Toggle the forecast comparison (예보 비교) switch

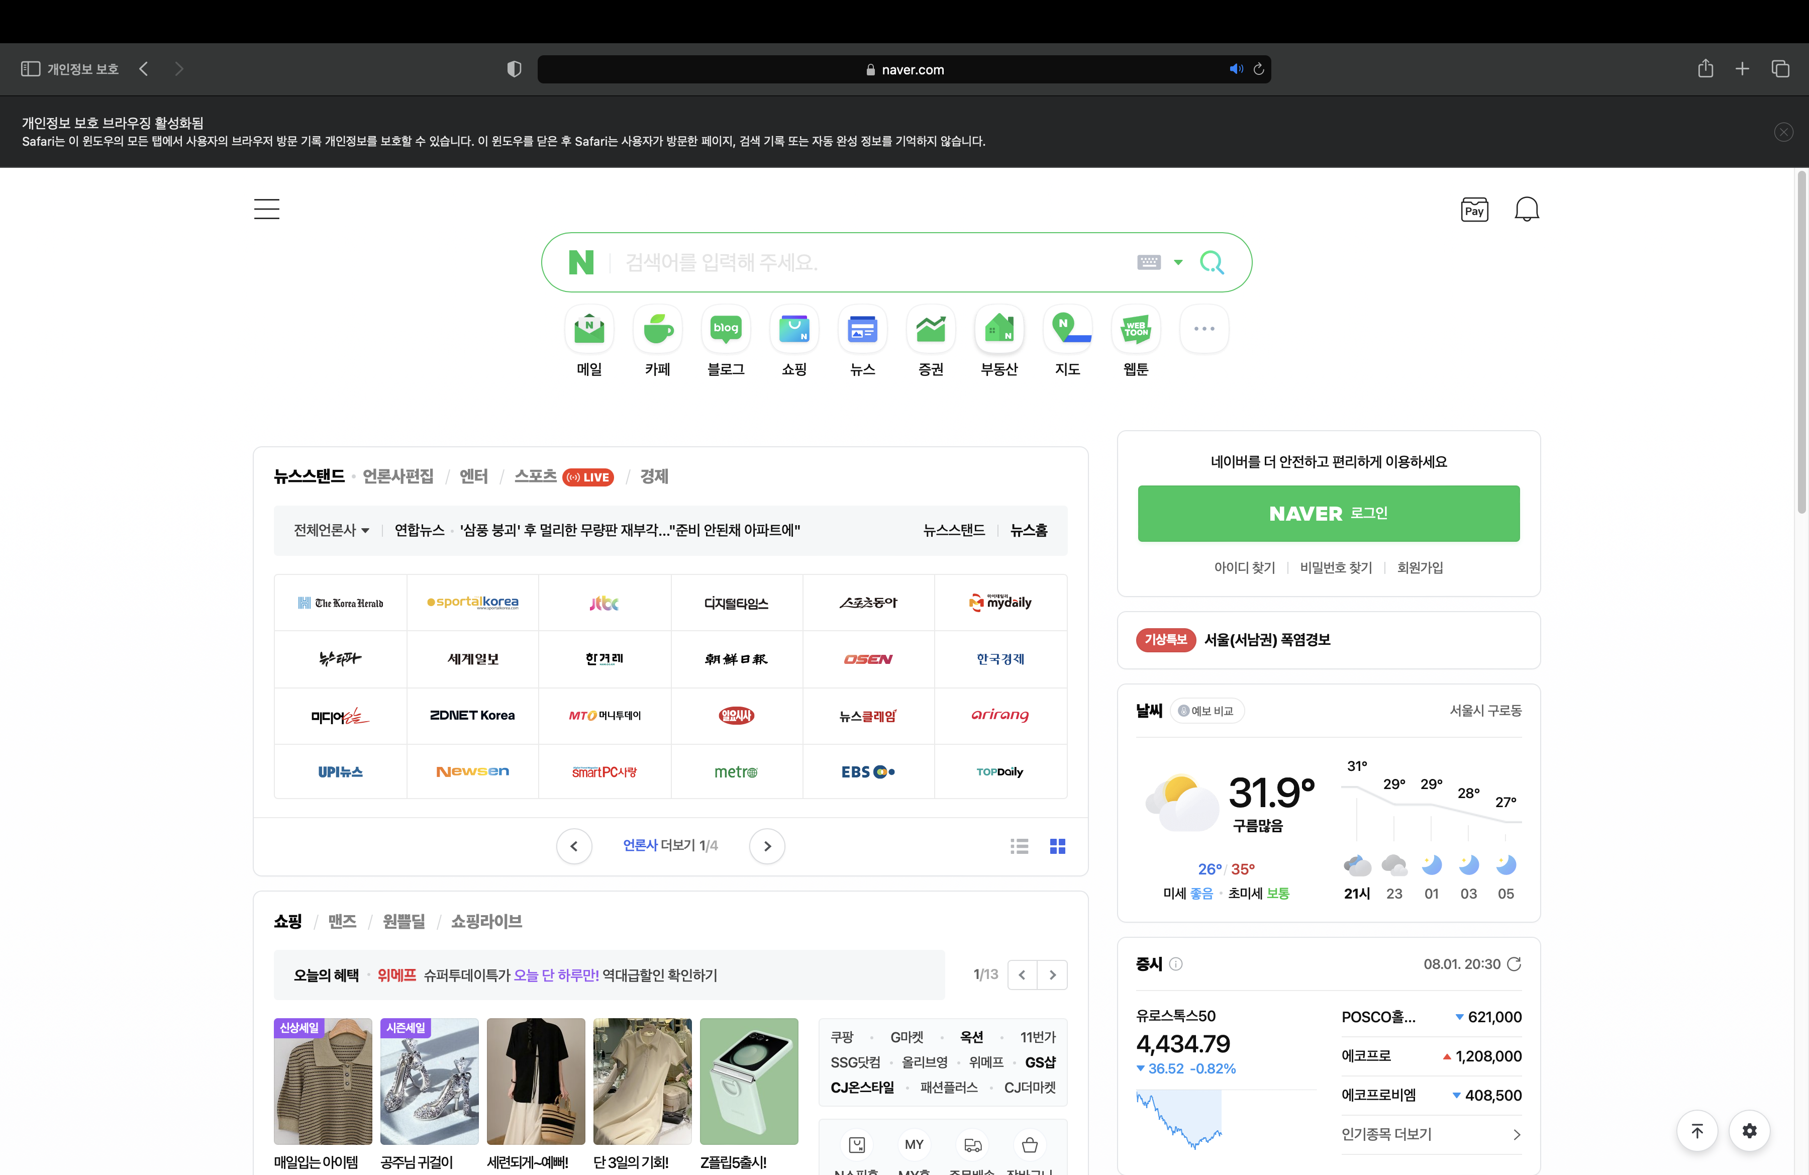1207,711
